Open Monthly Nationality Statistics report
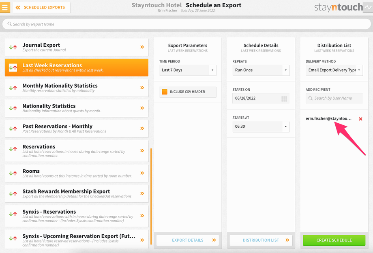This screenshot has height=253, width=373. click(x=77, y=88)
